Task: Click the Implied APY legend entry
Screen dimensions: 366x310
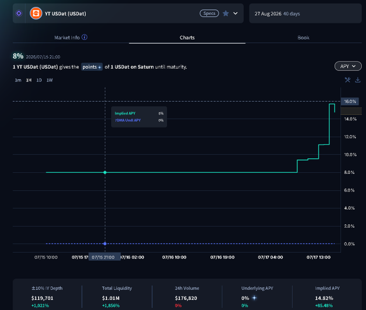Action: click(x=125, y=113)
